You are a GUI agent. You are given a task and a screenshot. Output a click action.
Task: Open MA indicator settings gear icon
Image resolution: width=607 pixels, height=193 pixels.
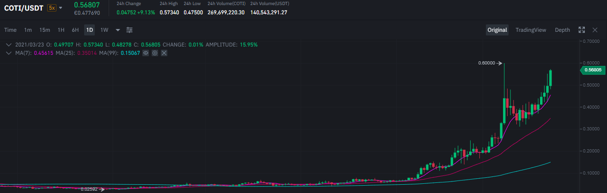point(155,53)
